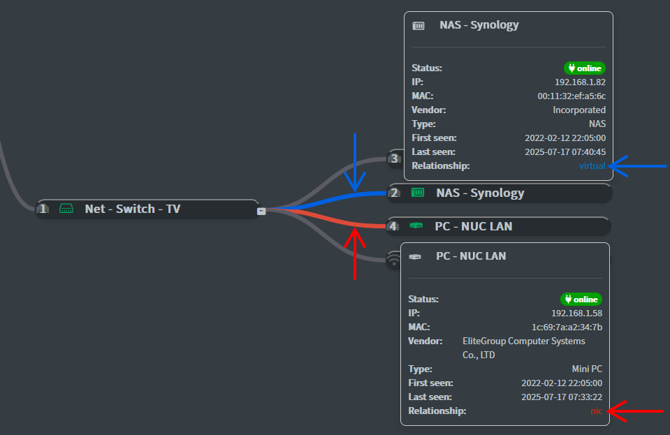Click the online status badge in PC - NUC tooltip
The height and width of the screenshot is (435, 670).
click(581, 300)
